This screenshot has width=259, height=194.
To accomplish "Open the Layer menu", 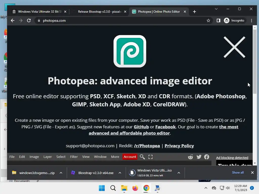I will click(48, 157).
